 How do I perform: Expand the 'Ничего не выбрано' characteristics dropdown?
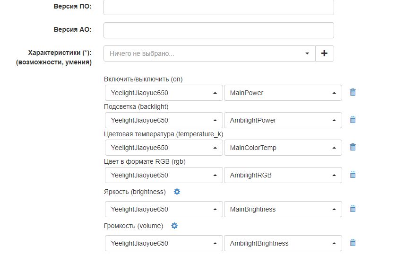coord(209,53)
